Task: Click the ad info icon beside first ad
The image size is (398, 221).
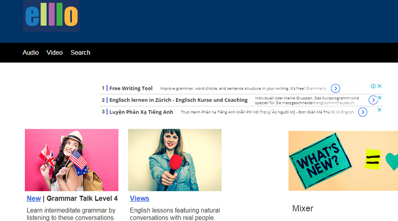Action: click(x=373, y=86)
